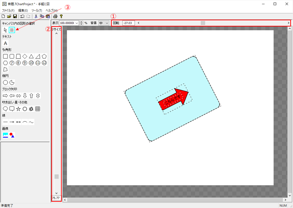Image resolution: width=293 pixels, height=208 pixels.
Task: Choose the text tool A
Action: [x=6, y=43]
